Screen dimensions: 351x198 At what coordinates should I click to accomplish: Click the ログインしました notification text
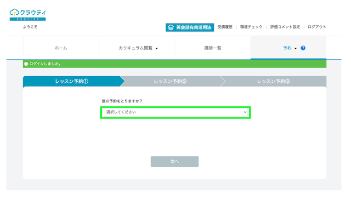tap(45, 64)
